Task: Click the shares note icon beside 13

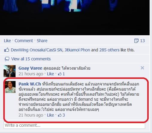Action: [136, 41]
